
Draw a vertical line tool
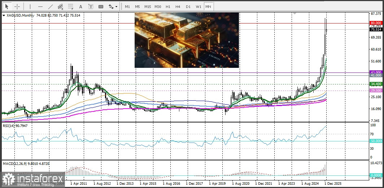point(30,6)
